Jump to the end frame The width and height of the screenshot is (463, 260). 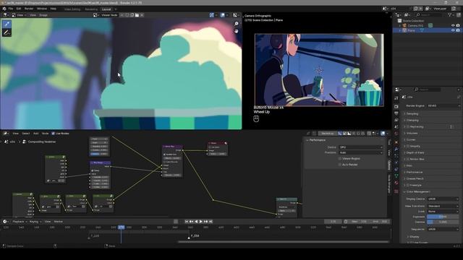211,222
